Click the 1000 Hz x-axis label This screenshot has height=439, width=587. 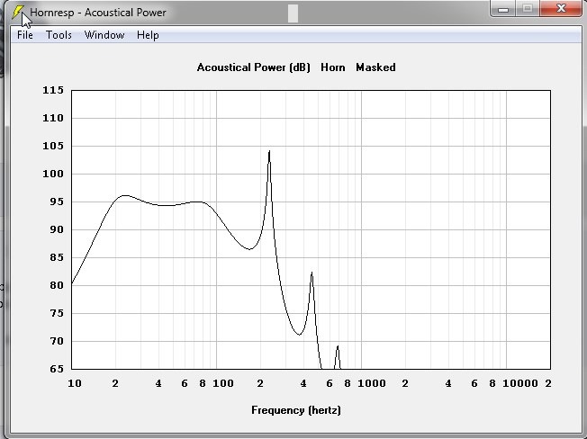pos(371,383)
